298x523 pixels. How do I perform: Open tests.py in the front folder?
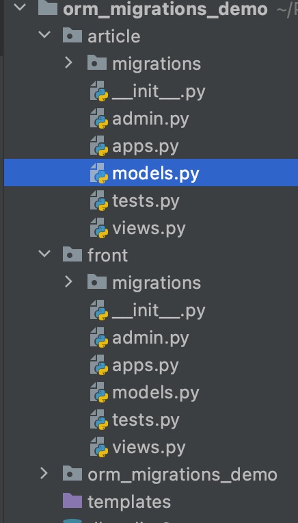(146, 420)
